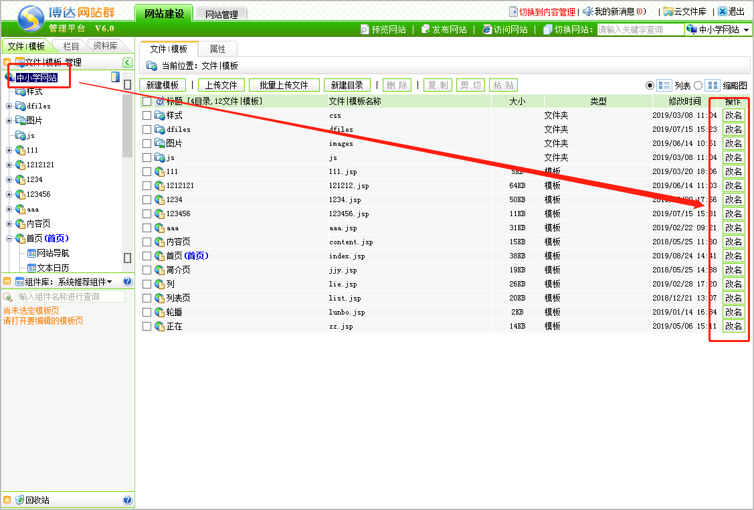
Task: Click the component library help icon
Action: (x=127, y=282)
